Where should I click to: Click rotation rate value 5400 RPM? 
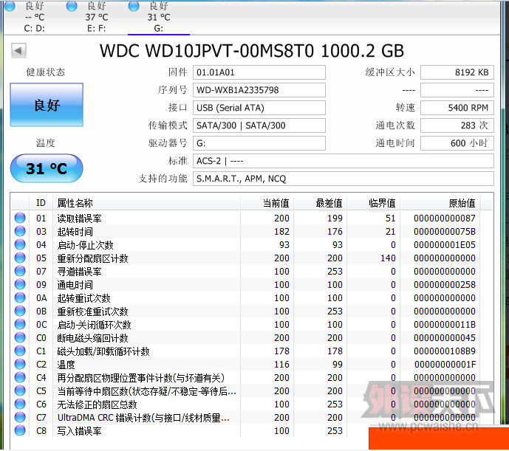pyautogui.click(x=457, y=108)
